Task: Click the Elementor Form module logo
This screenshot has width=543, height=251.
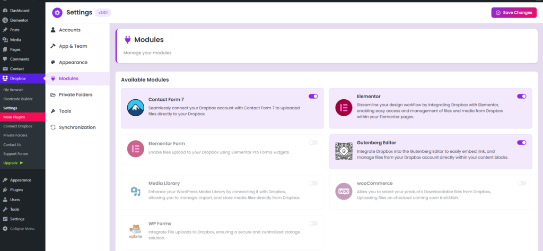Action: (135, 150)
